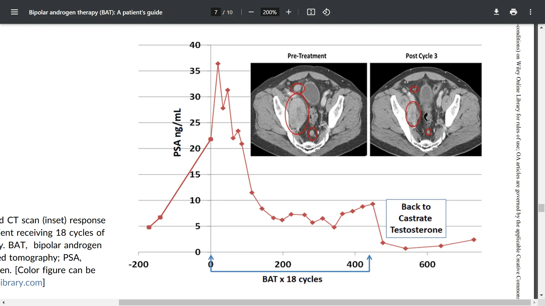Screen dimensions: 545x306
Task: Click the 'Pre-Treatment' heading text
Action: (307, 56)
